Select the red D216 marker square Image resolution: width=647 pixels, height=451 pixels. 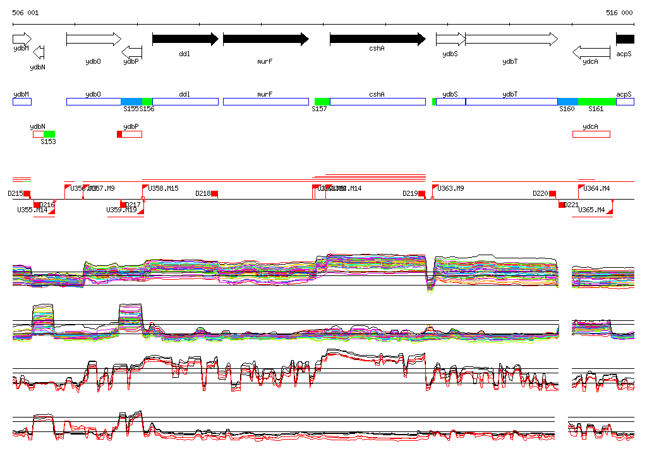(x=37, y=205)
